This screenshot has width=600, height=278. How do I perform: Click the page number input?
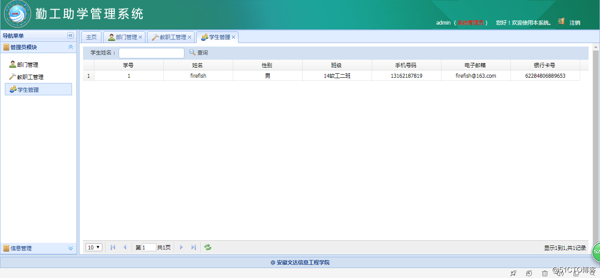(149, 247)
